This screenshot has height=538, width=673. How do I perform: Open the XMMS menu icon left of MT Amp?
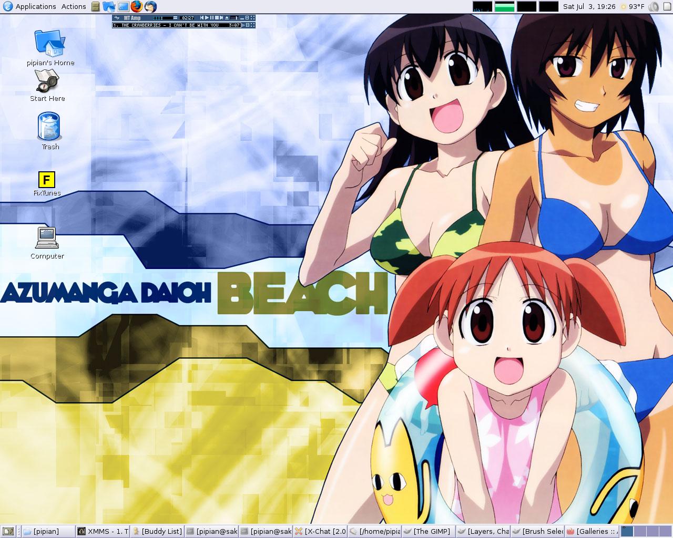tap(117, 18)
